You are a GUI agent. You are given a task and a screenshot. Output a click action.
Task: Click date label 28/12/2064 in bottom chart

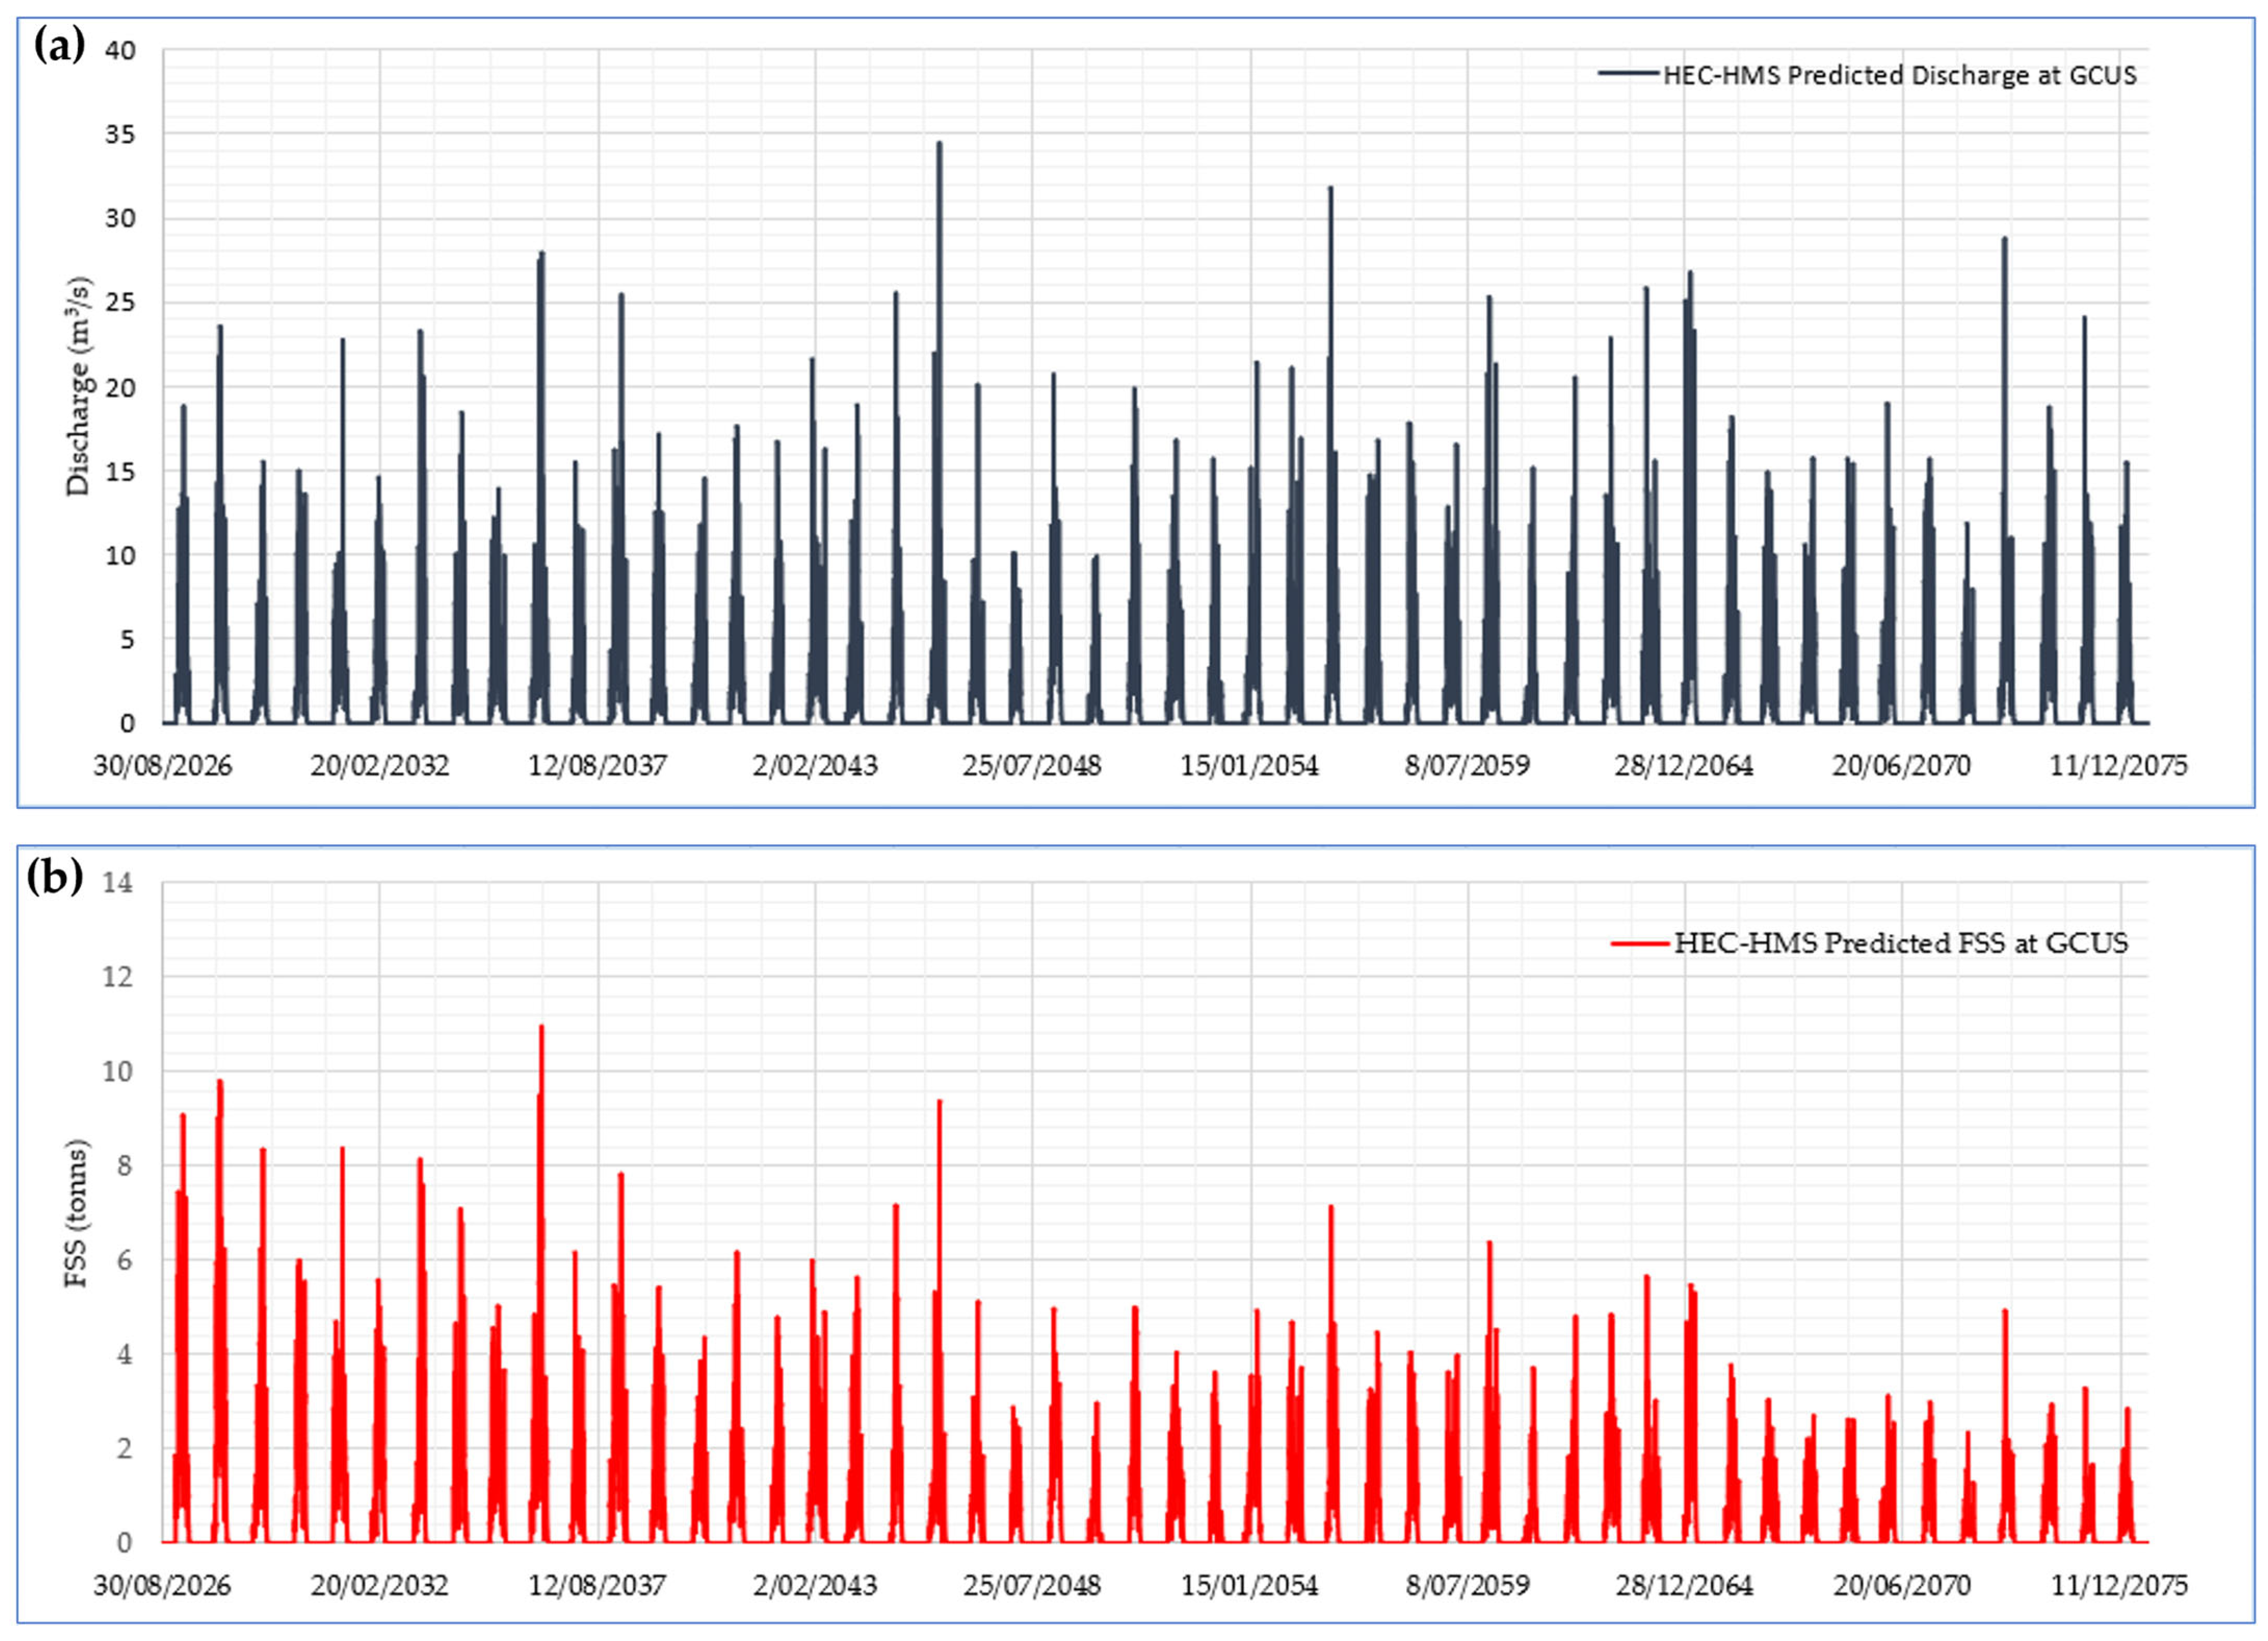[x=1684, y=1586]
